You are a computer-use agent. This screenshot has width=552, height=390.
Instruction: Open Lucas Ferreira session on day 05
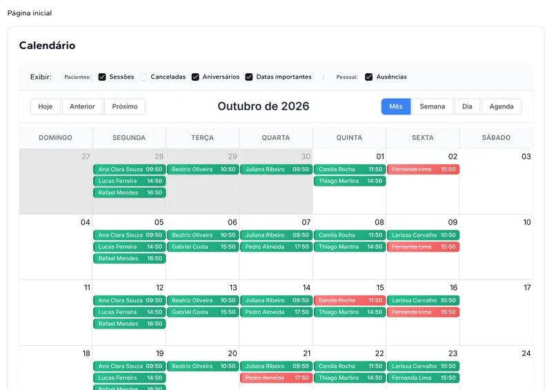[x=130, y=246]
